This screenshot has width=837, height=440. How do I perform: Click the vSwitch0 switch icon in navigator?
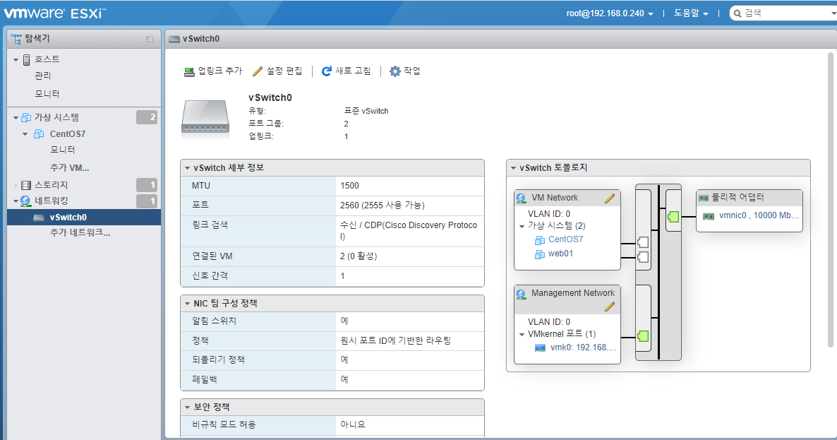38,218
